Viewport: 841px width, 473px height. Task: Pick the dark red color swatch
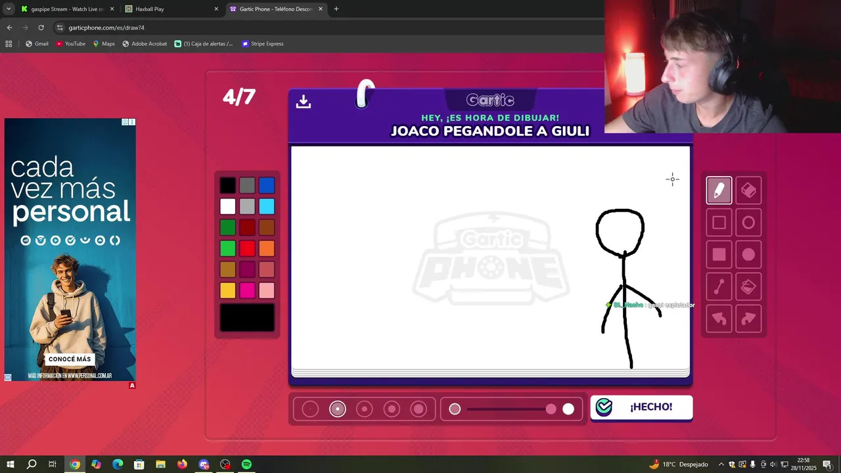click(247, 227)
